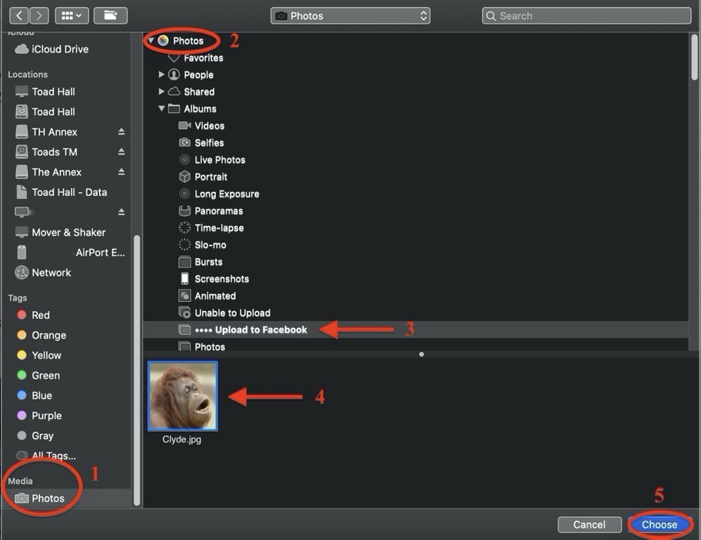Image resolution: width=701 pixels, height=540 pixels.
Task: Eject the Toads TM volume
Action: [x=121, y=151]
